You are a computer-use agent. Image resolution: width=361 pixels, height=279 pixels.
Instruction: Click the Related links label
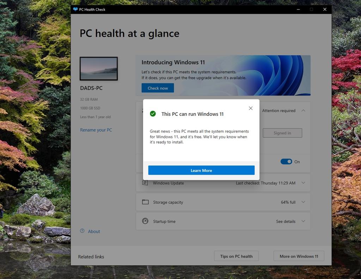(x=91, y=257)
